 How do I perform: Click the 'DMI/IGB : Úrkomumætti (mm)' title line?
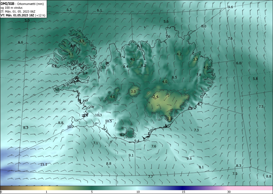pyautogui.click(x=22, y=4)
